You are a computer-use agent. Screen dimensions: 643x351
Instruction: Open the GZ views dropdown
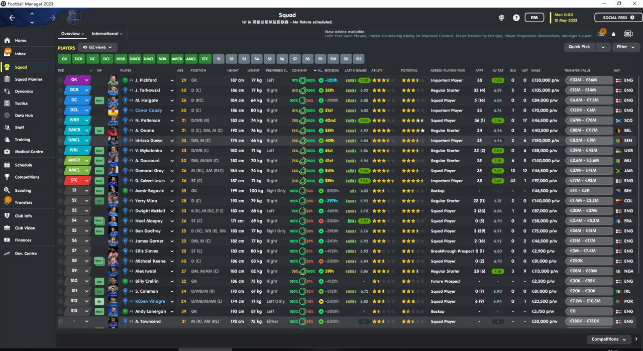(97, 47)
